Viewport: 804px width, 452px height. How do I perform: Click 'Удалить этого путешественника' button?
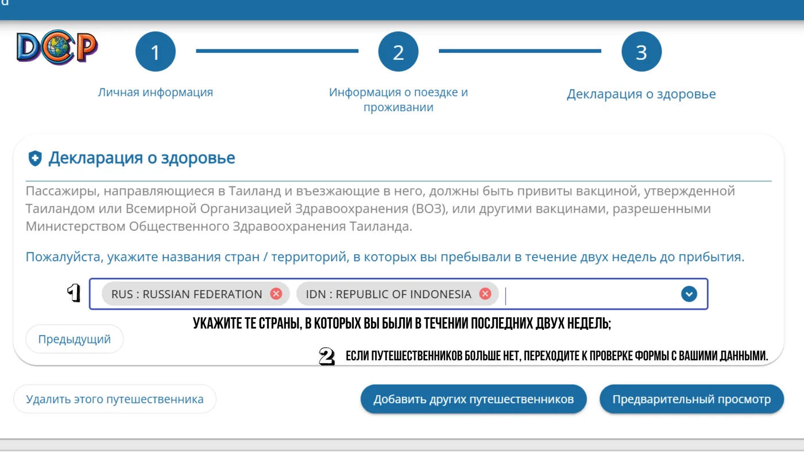pyautogui.click(x=115, y=399)
